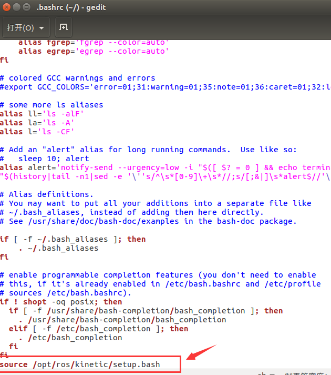
Task: Click the "alias egrep" line
Action: click(x=94, y=51)
